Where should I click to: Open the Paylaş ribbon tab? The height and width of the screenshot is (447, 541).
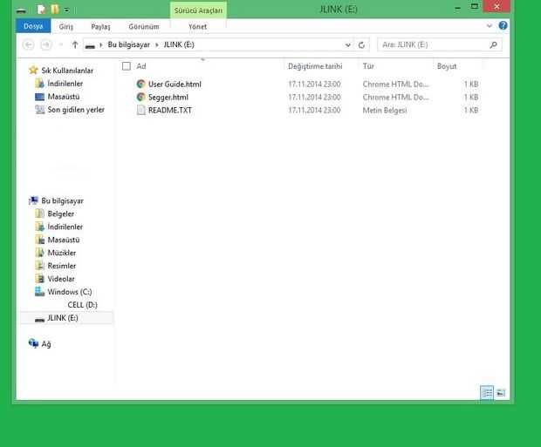click(100, 26)
